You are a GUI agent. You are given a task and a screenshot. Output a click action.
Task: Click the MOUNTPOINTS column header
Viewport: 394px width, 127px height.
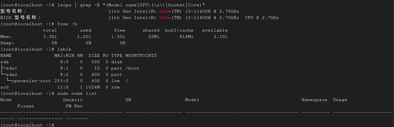click(141, 56)
